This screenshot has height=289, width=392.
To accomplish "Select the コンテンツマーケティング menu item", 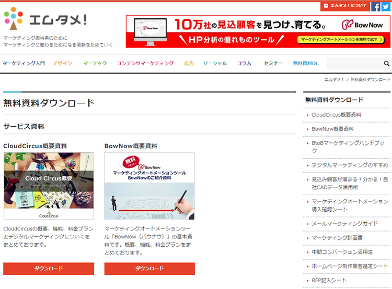I will (x=145, y=64).
